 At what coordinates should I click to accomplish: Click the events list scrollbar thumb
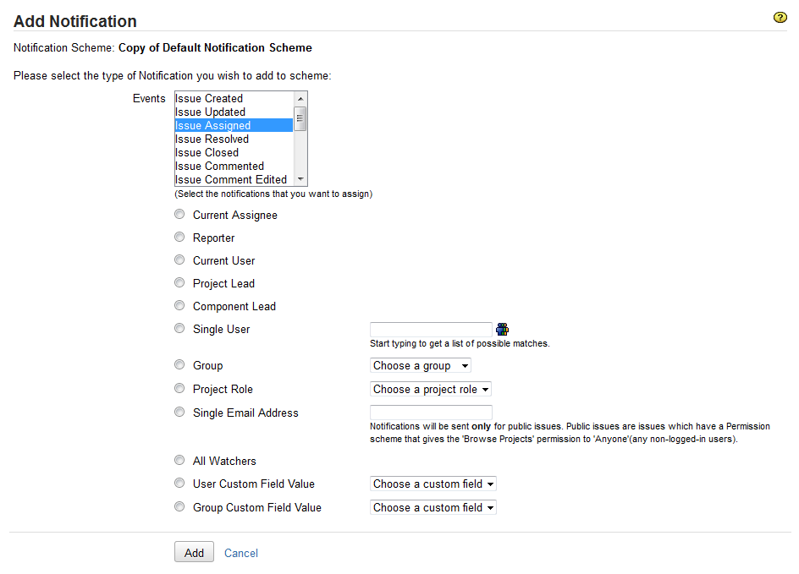pos(300,119)
